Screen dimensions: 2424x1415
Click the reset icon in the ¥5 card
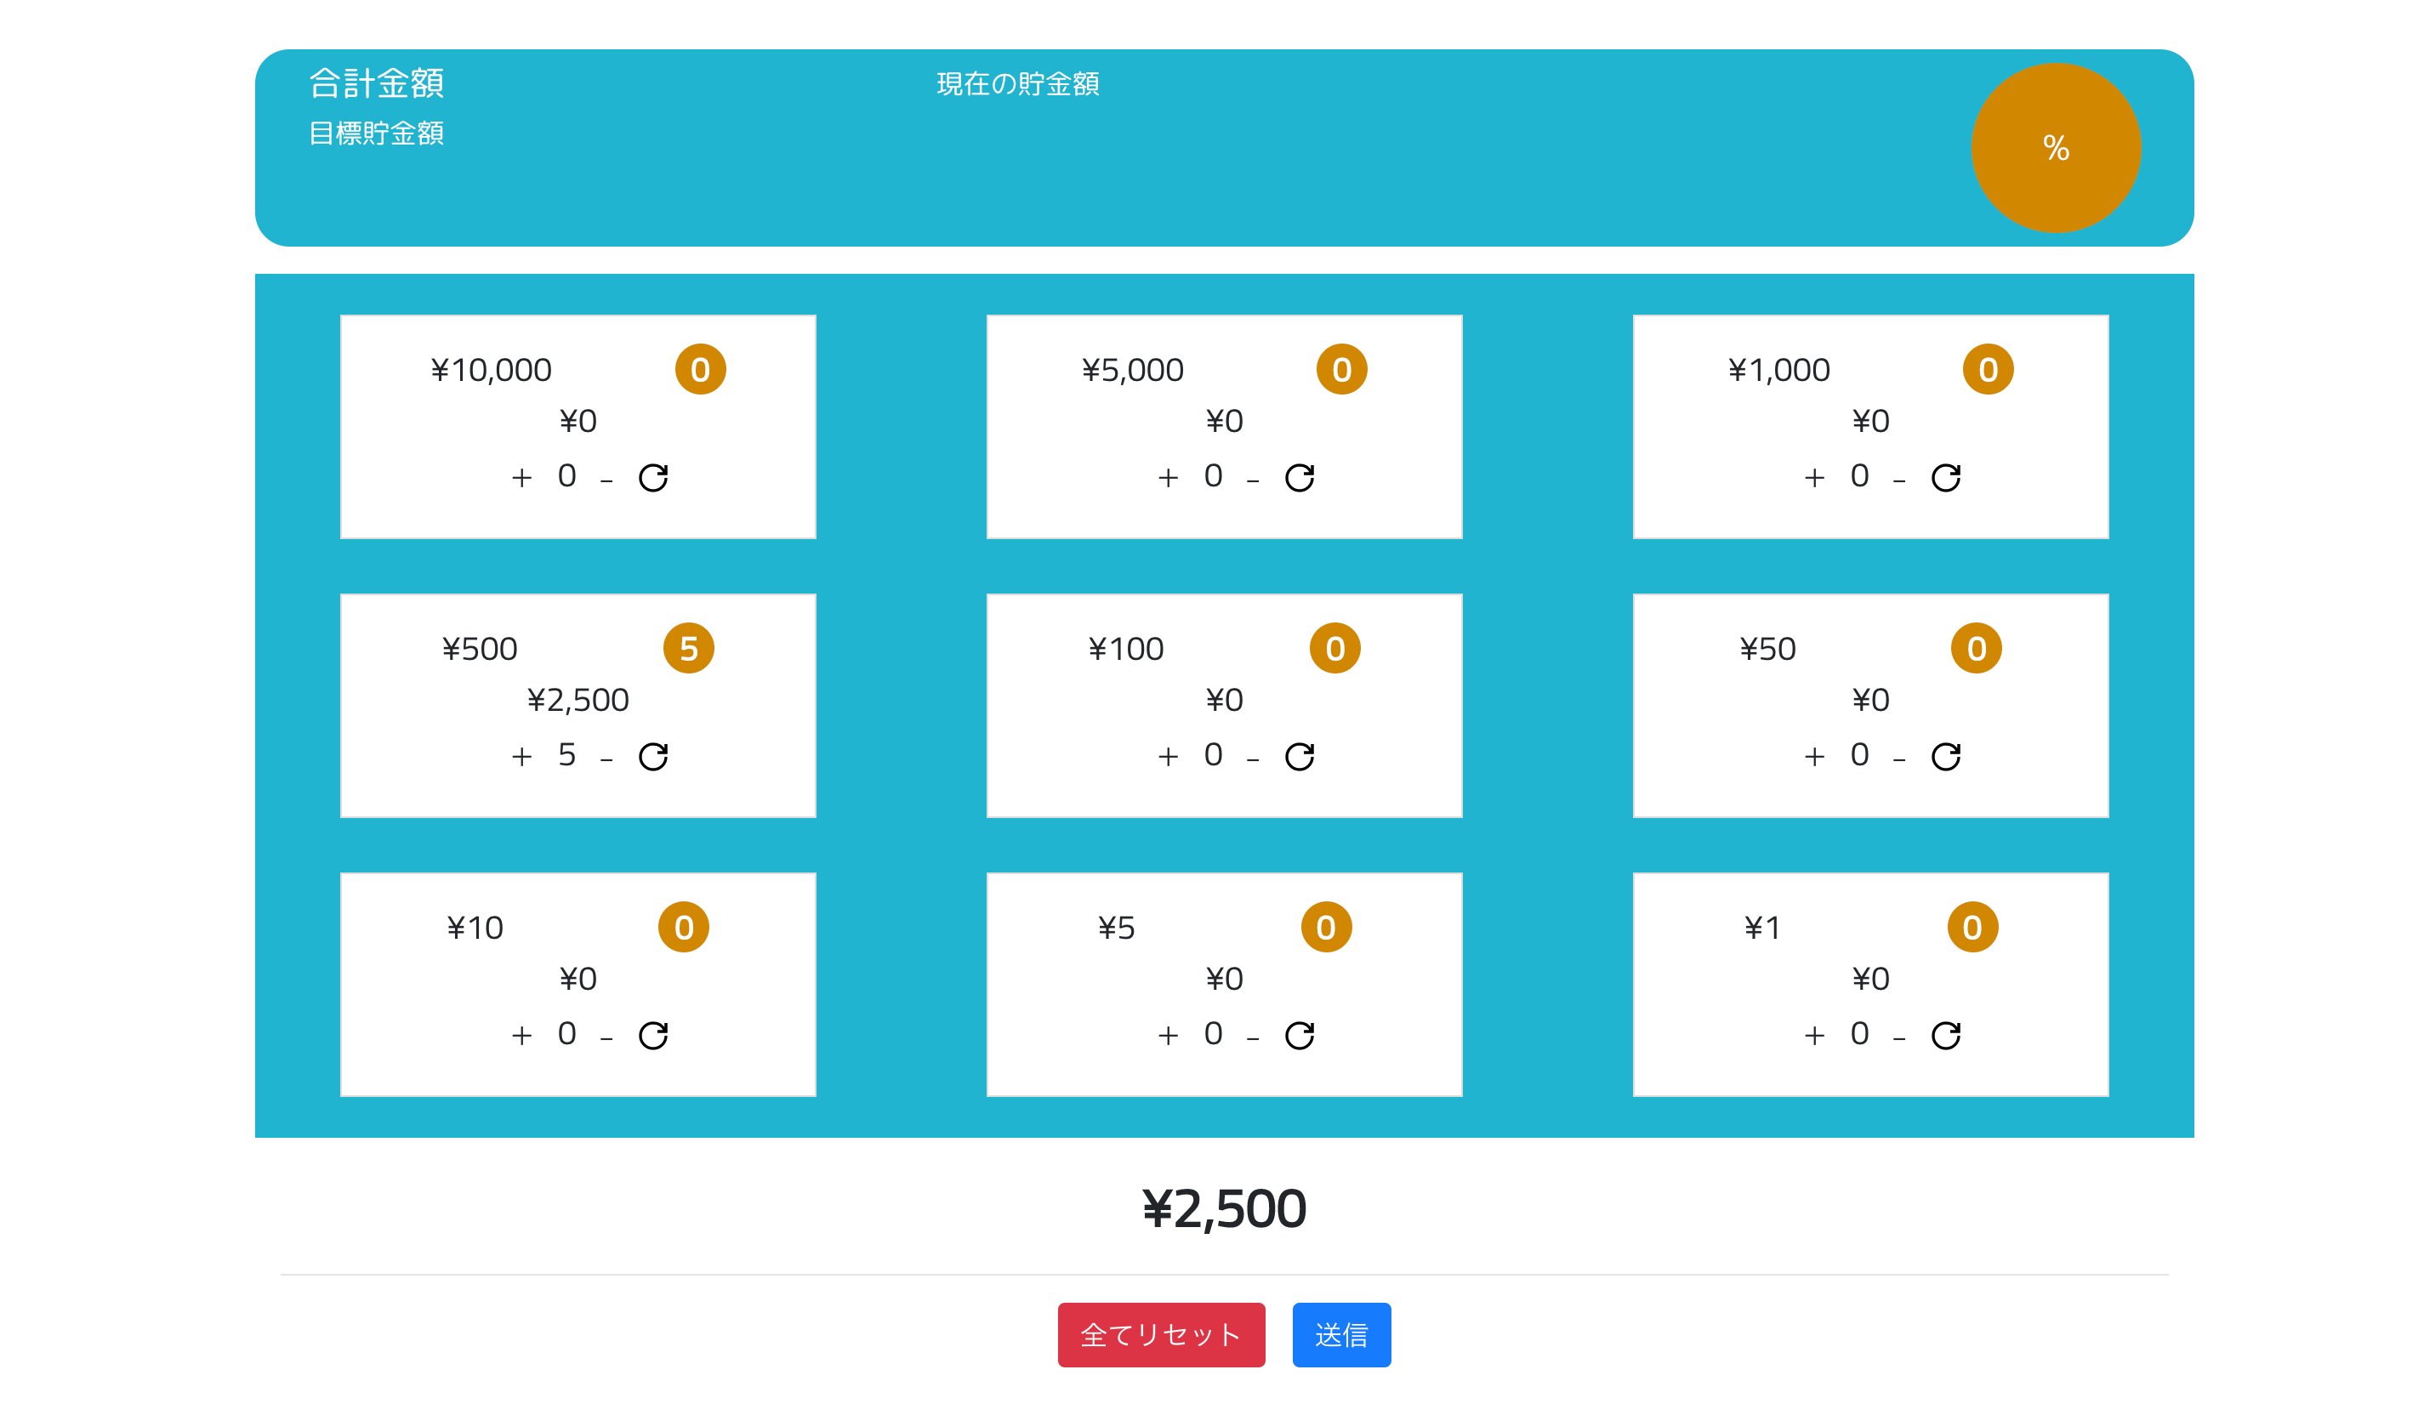1300,1036
